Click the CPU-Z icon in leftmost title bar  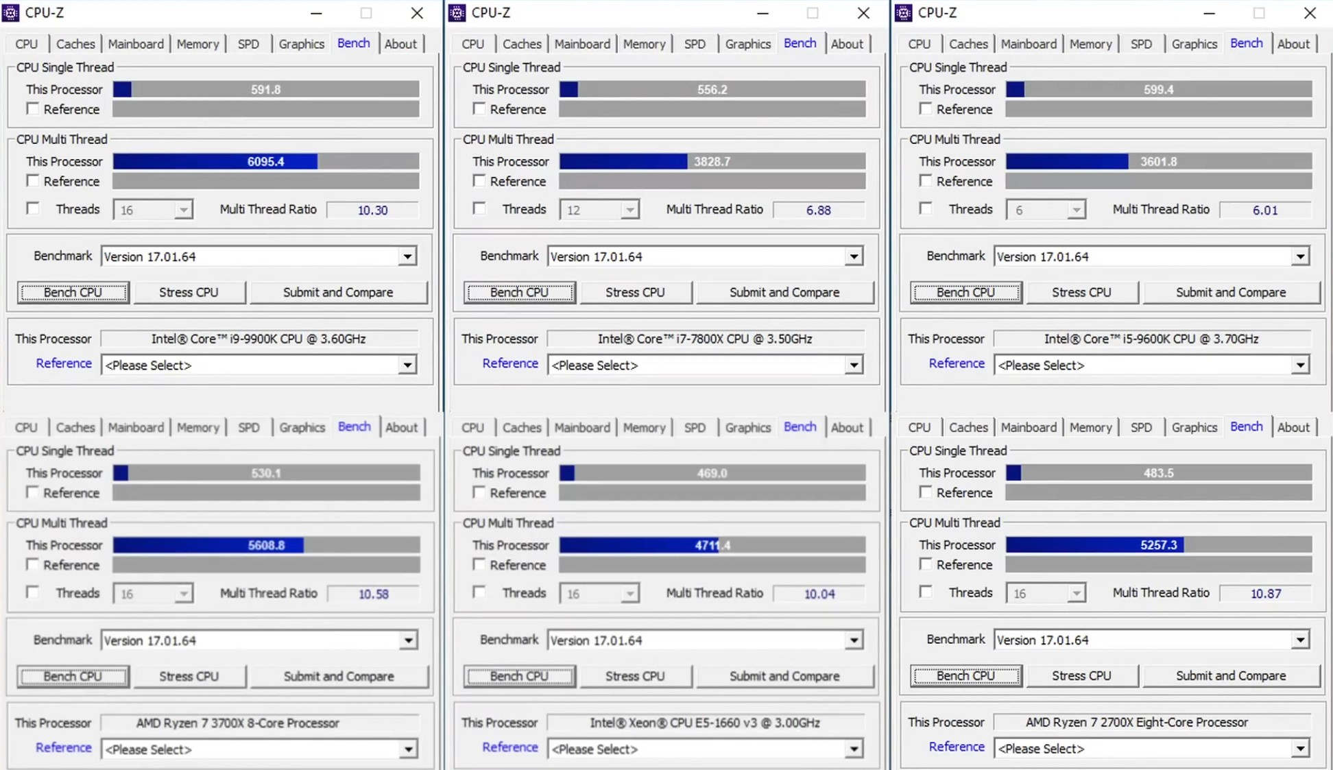[x=11, y=13]
